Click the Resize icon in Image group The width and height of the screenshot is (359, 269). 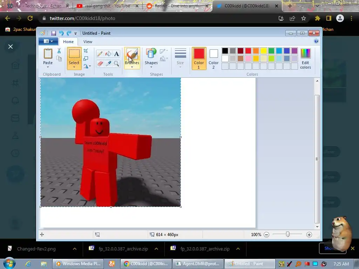click(86, 58)
